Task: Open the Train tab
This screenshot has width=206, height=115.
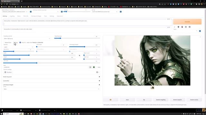Action: [x=45, y=16]
